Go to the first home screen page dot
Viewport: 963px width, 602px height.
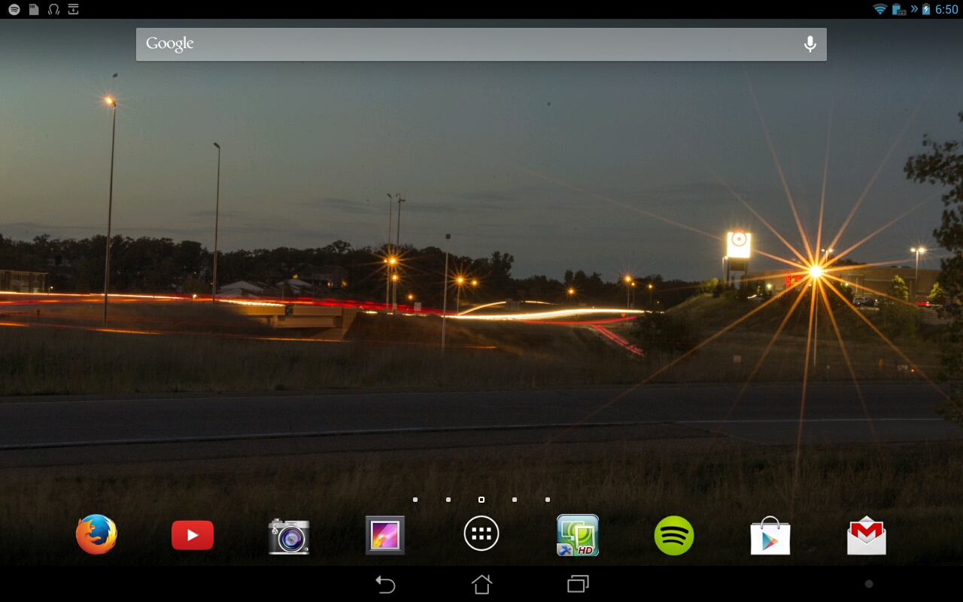(415, 500)
